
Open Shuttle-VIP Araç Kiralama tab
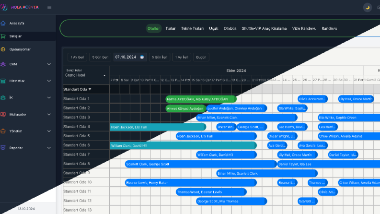pos(264,28)
